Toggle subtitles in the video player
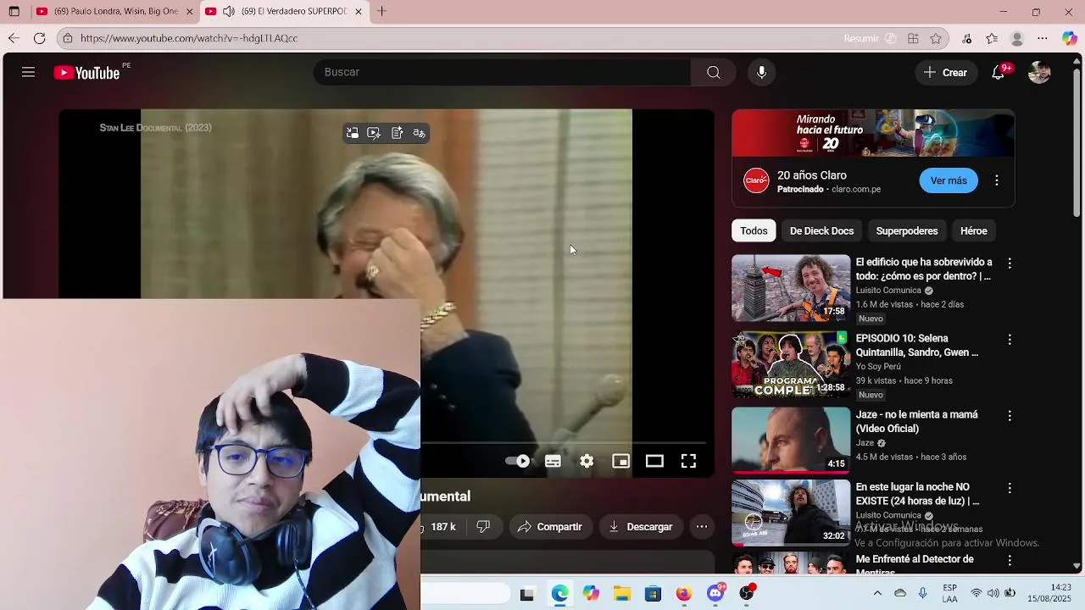1085x610 pixels. (x=553, y=461)
